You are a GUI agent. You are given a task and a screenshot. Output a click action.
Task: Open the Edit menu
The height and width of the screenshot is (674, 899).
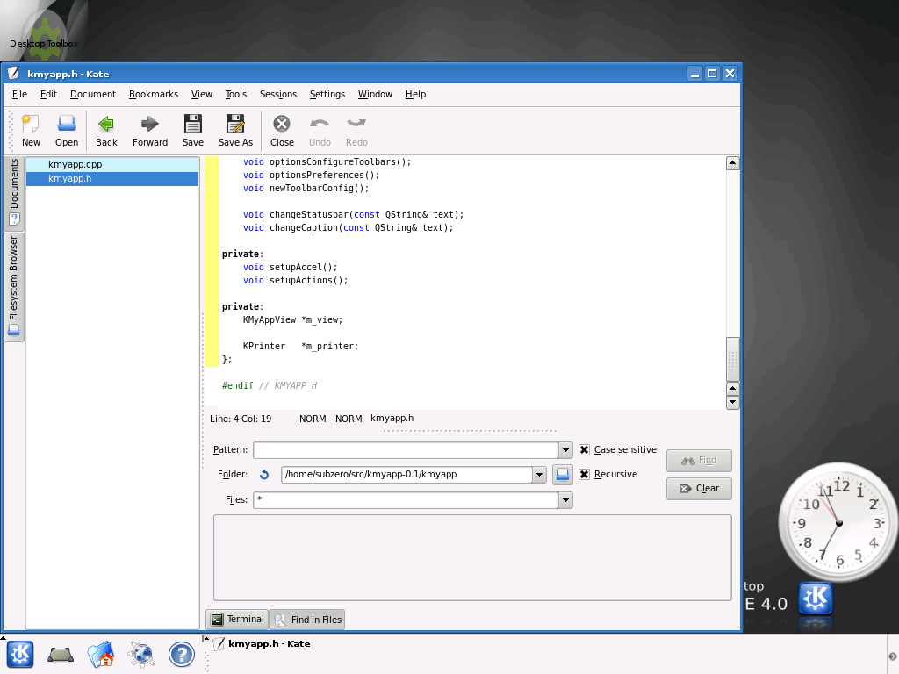pos(48,94)
